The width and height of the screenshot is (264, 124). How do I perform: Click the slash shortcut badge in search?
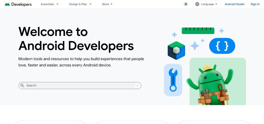137,86
